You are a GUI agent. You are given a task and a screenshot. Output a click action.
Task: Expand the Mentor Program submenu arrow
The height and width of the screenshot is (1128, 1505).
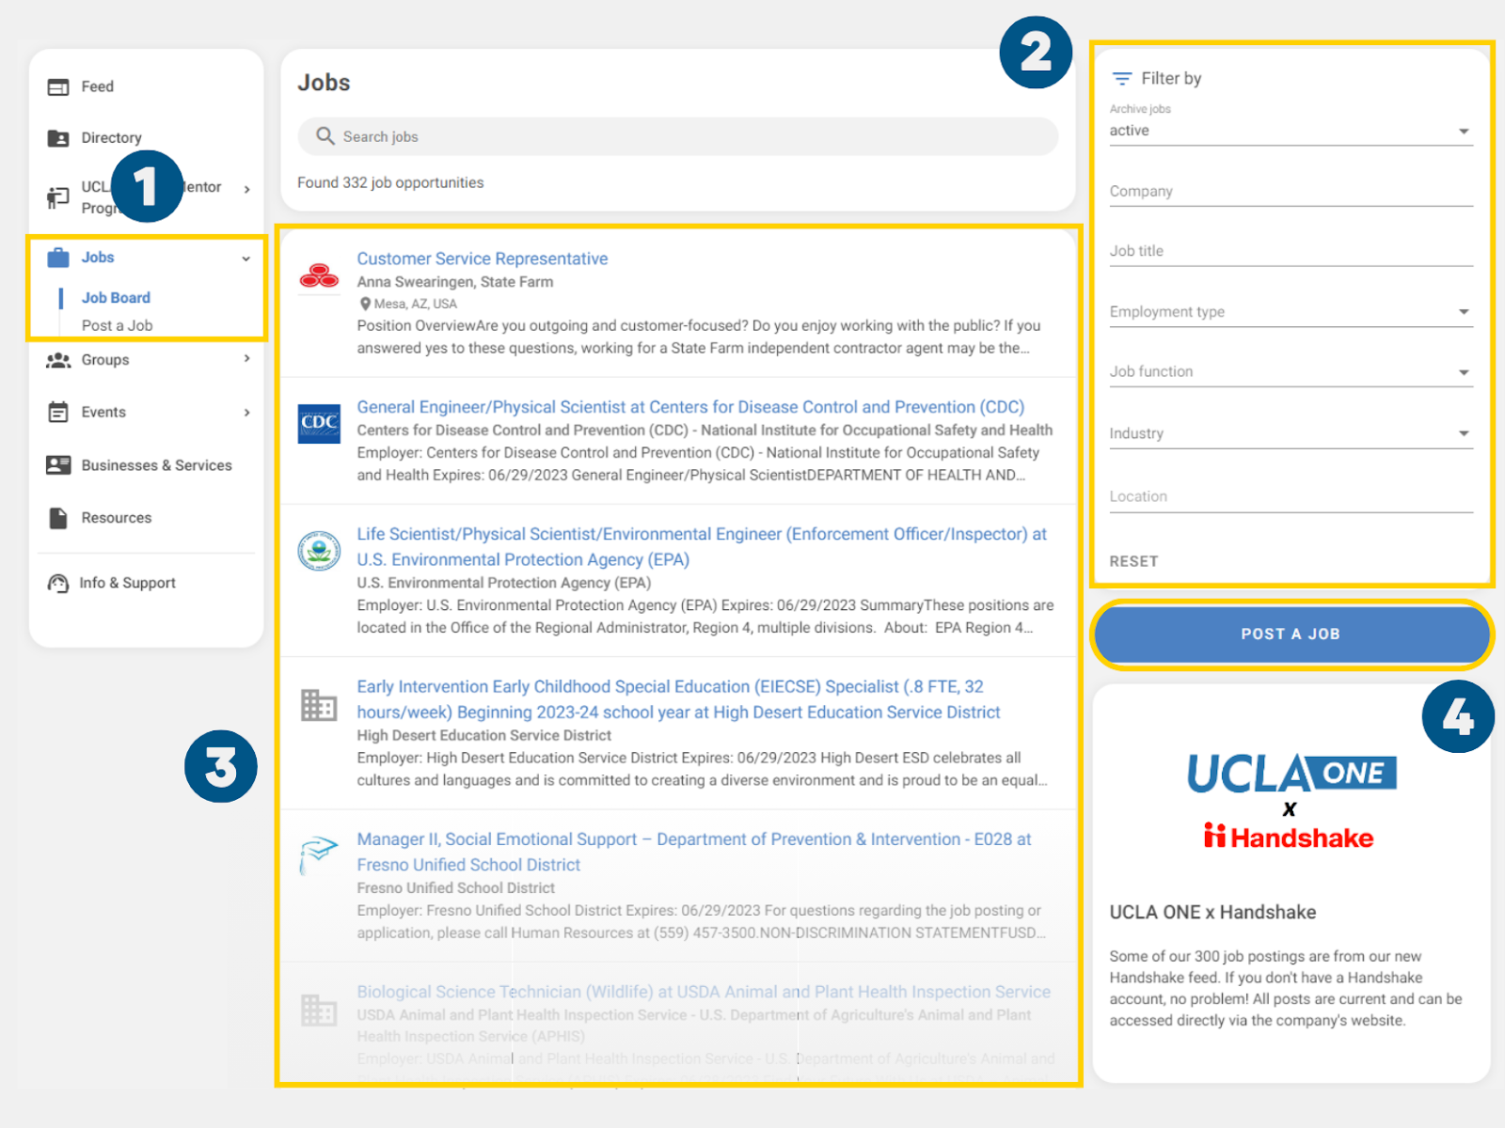[x=246, y=189]
